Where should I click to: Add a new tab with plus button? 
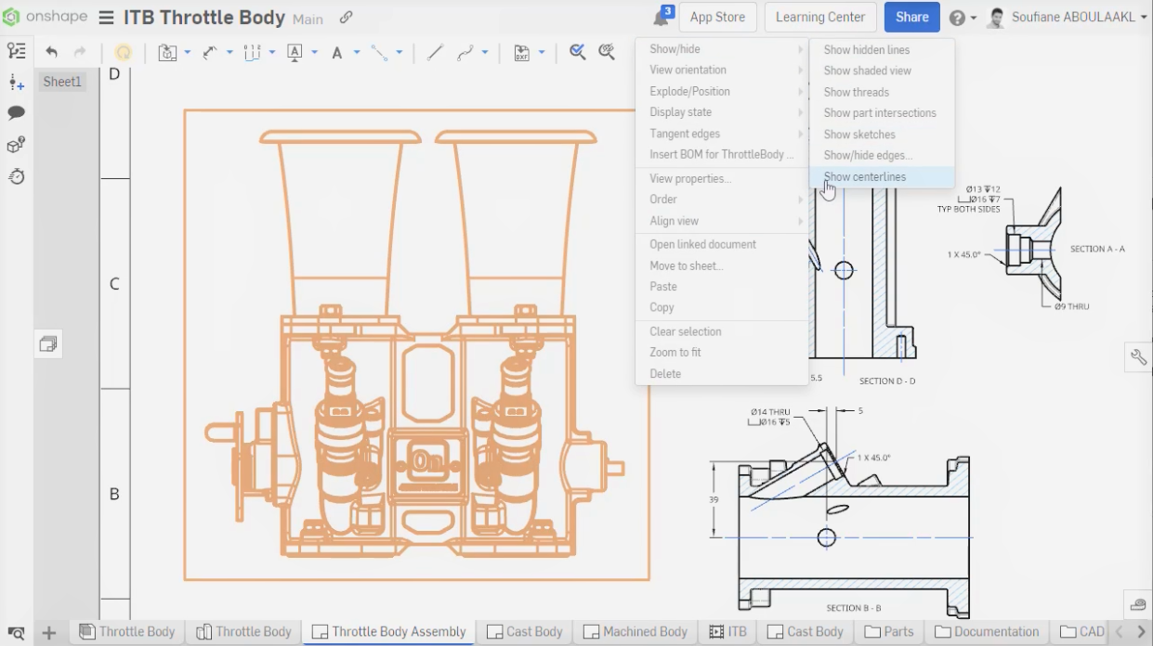tap(49, 633)
